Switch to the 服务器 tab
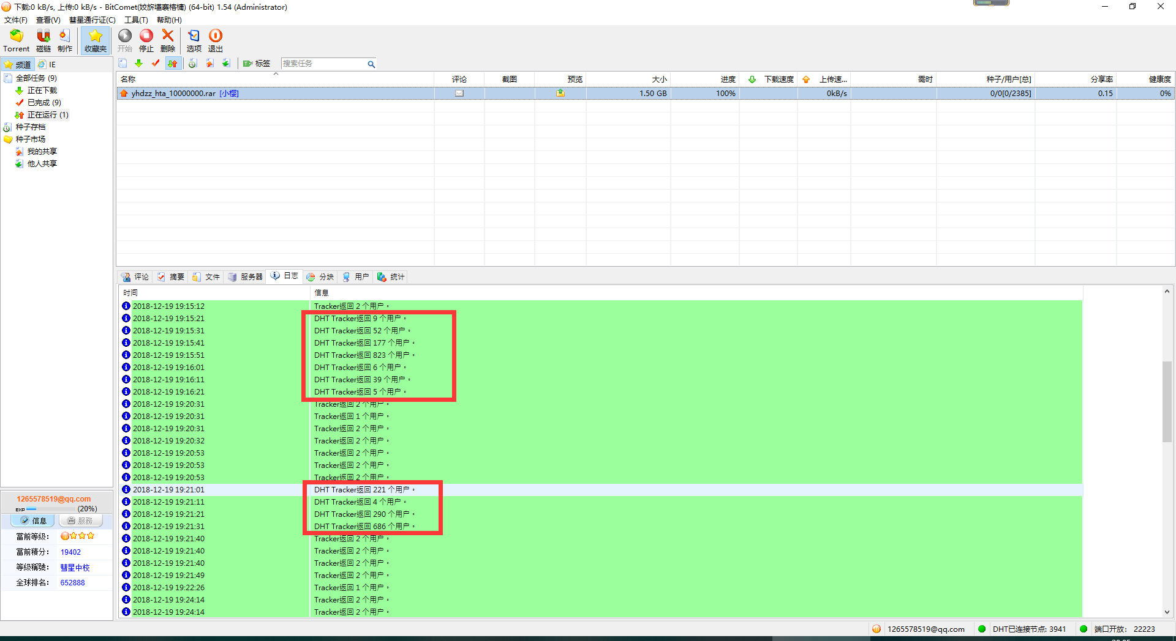The width and height of the screenshot is (1176, 641). point(245,277)
